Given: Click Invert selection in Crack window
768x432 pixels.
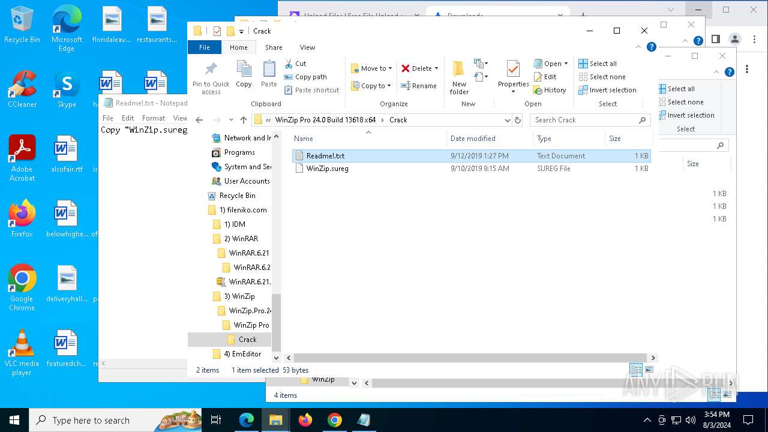Looking at the screenshot, I should click(607, 90).
